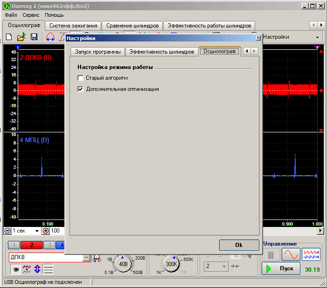Screen dimensions: 327x288
Task: Select Осциллограф tab in settings dialog
Action: pyautogui.click(x=220, y=51)
